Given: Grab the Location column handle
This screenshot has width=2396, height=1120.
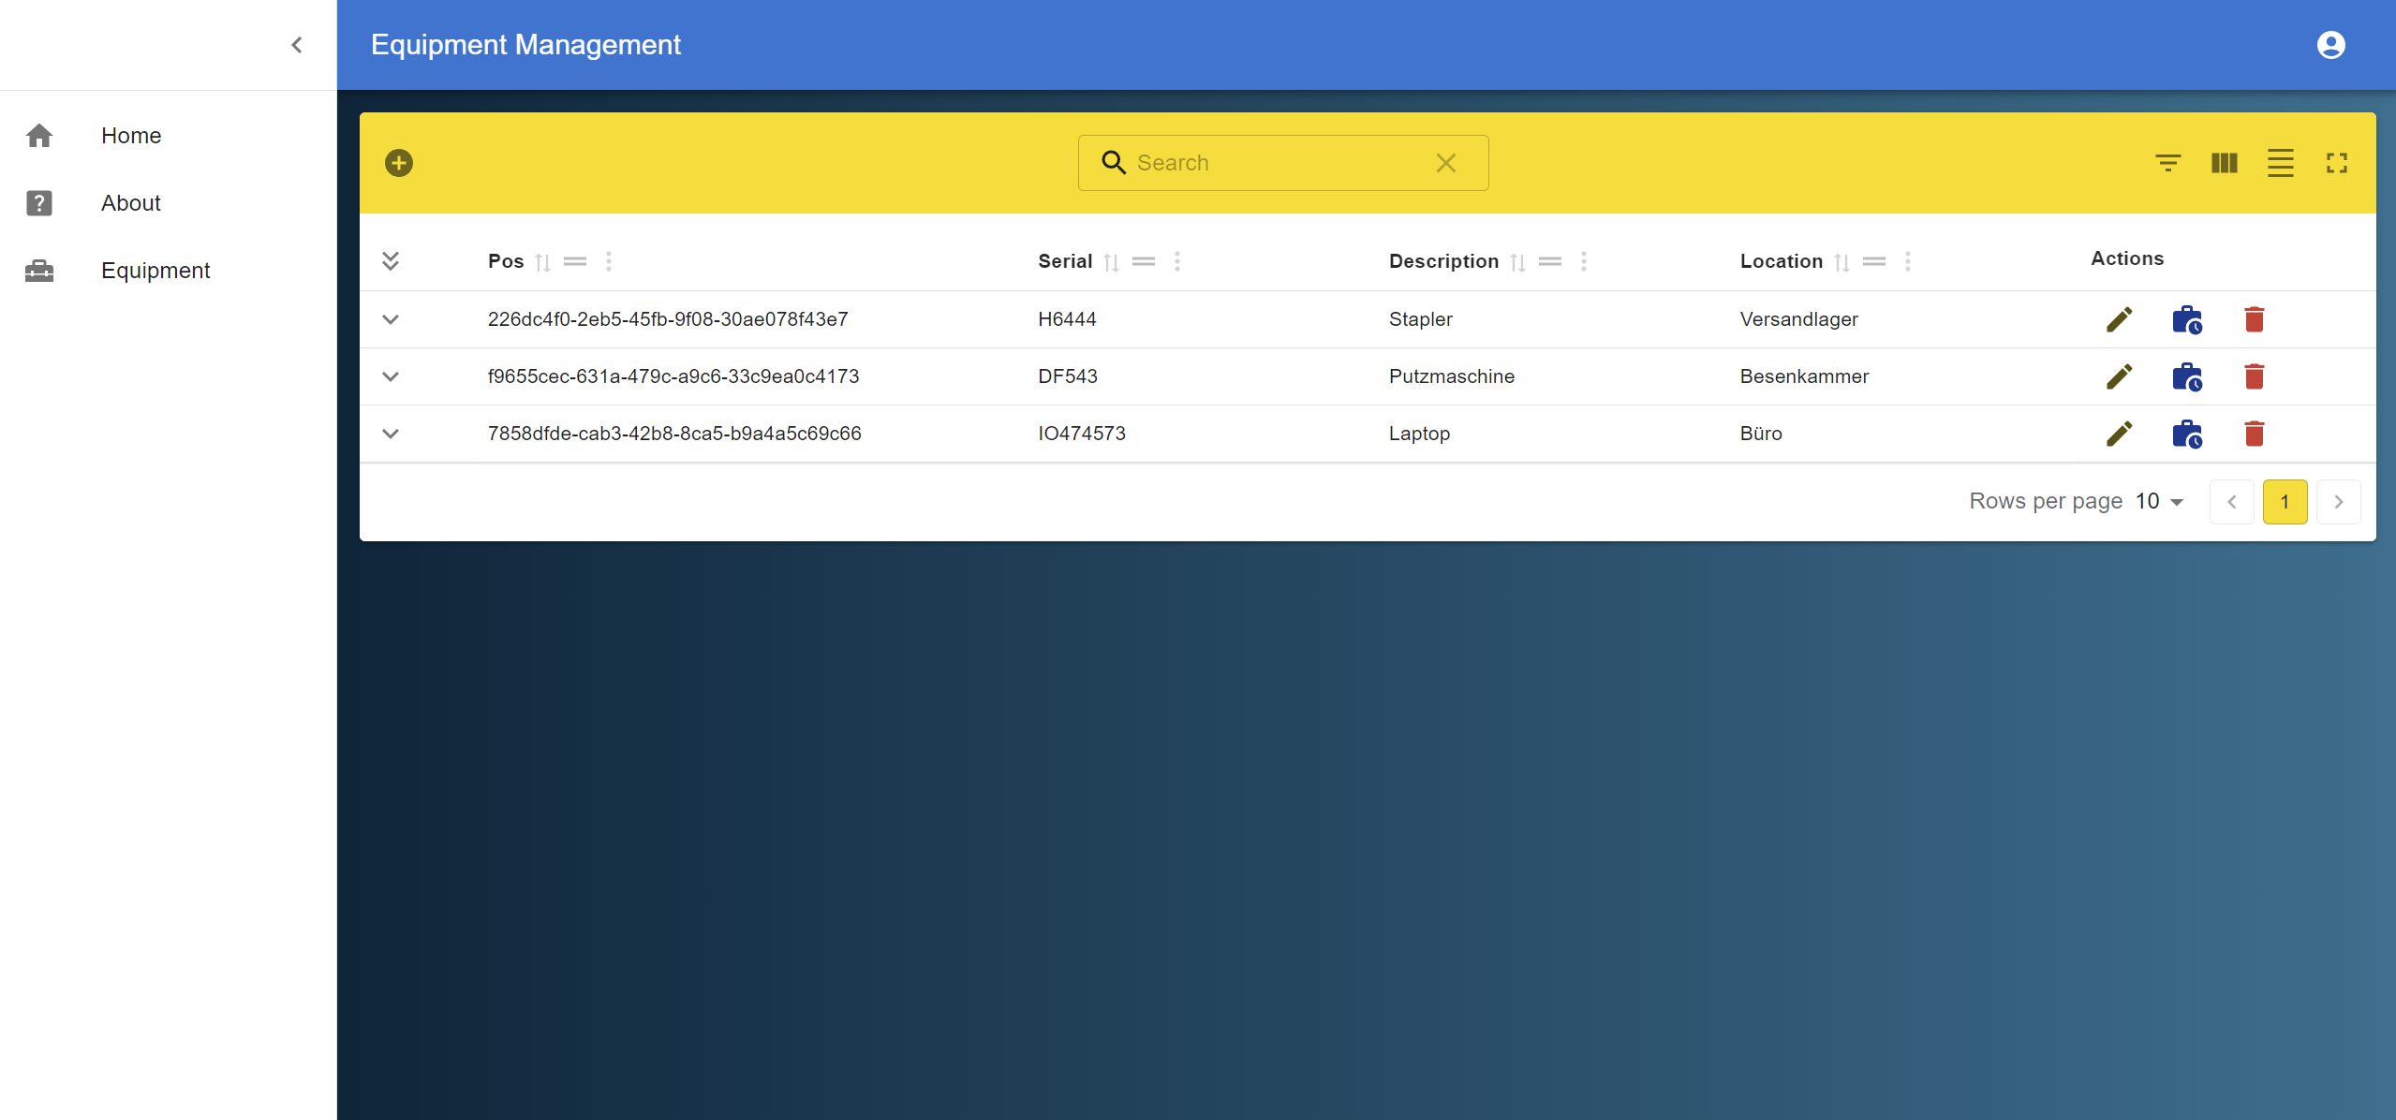Looking at the screenshot, I should click(x=1874, y=261).
